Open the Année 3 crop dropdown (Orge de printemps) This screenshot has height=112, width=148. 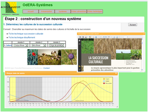point(57,45)
